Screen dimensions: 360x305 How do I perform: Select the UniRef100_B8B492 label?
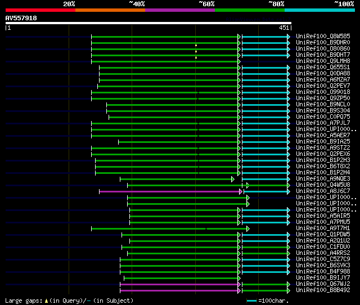323,290
